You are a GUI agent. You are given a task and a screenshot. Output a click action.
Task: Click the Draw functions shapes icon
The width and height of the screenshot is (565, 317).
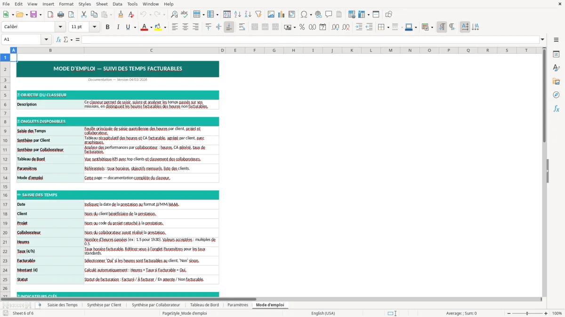point(389,15)
